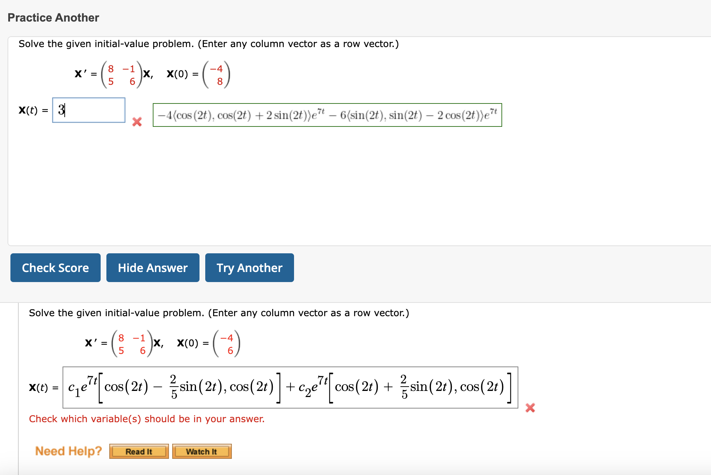Image resolution: width=711 pixels, height=475 pixels.
Task: Click the matrix in the first problem statement
Action: [121, 74]
